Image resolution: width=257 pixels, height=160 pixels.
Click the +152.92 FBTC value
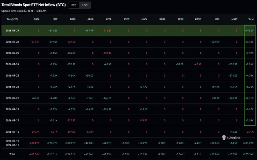(71, 64)
